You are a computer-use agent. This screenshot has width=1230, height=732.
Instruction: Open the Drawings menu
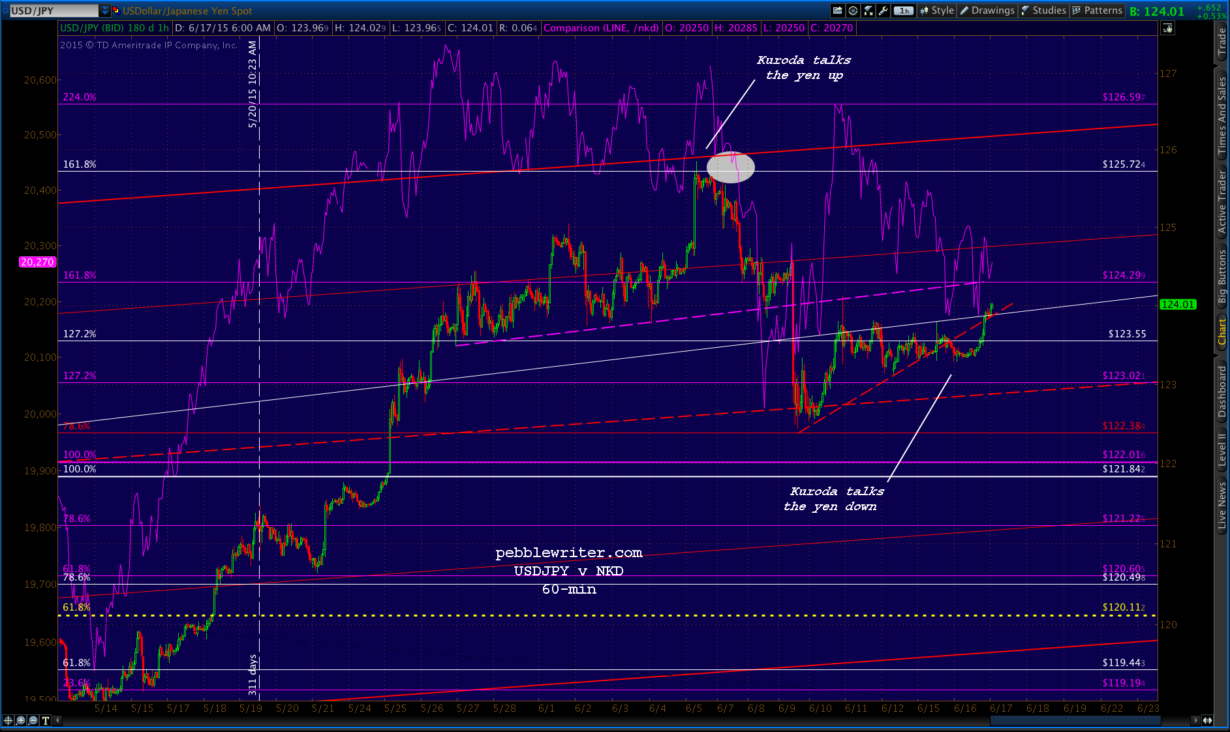987,10
